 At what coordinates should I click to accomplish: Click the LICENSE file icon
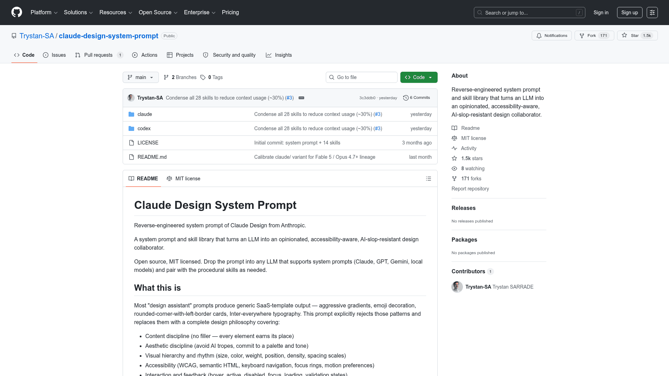(131, 143)
